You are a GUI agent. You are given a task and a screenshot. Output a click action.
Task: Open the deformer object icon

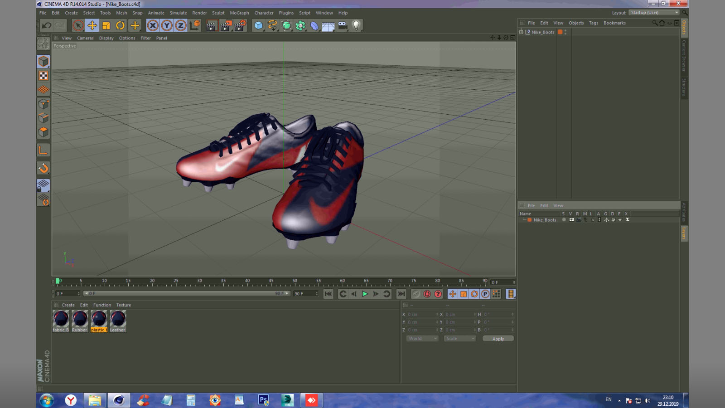click(314, 25)
